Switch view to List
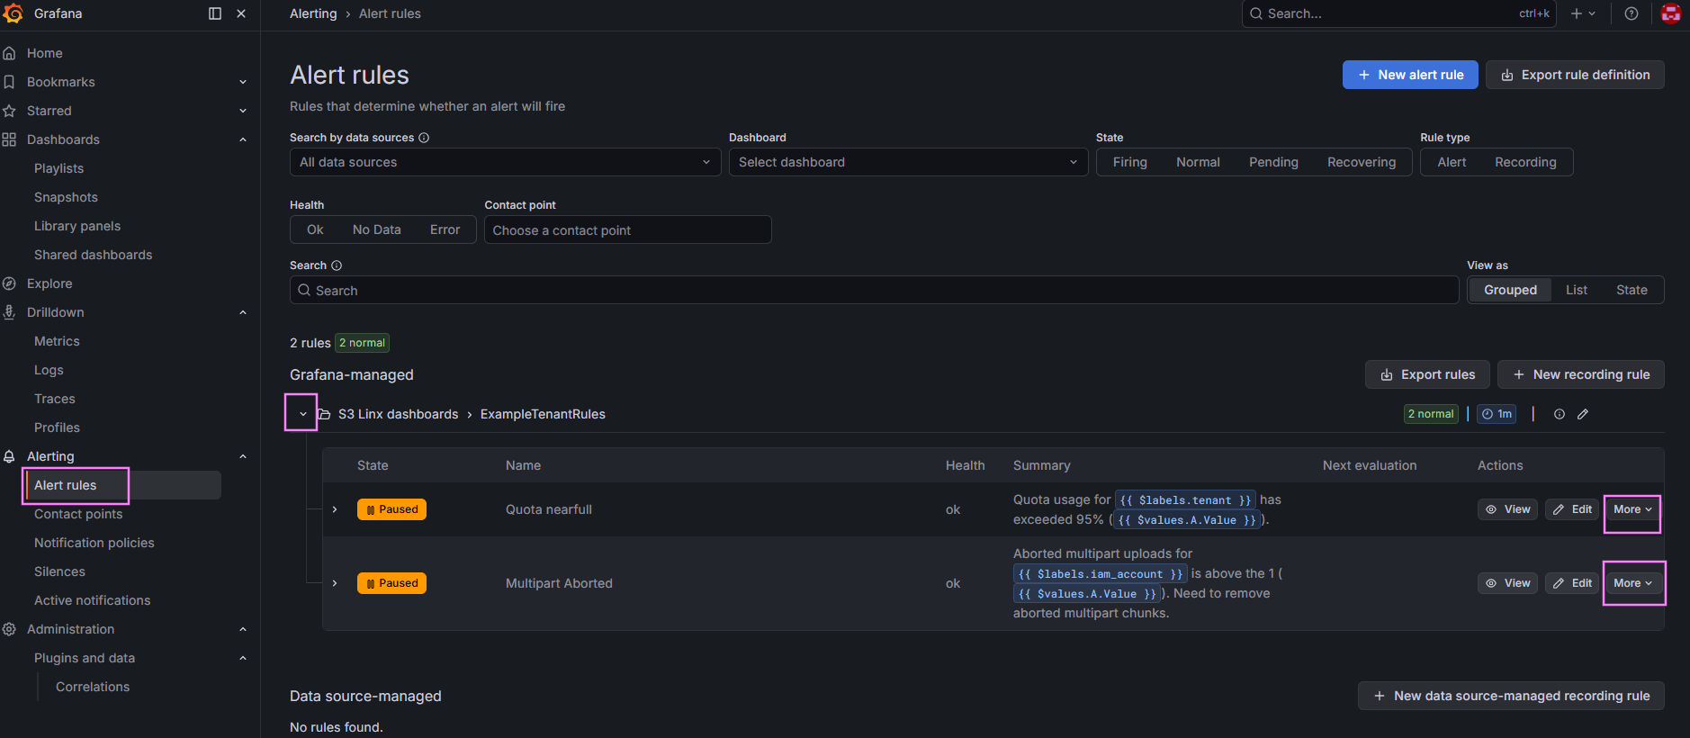 point(1576,290)
